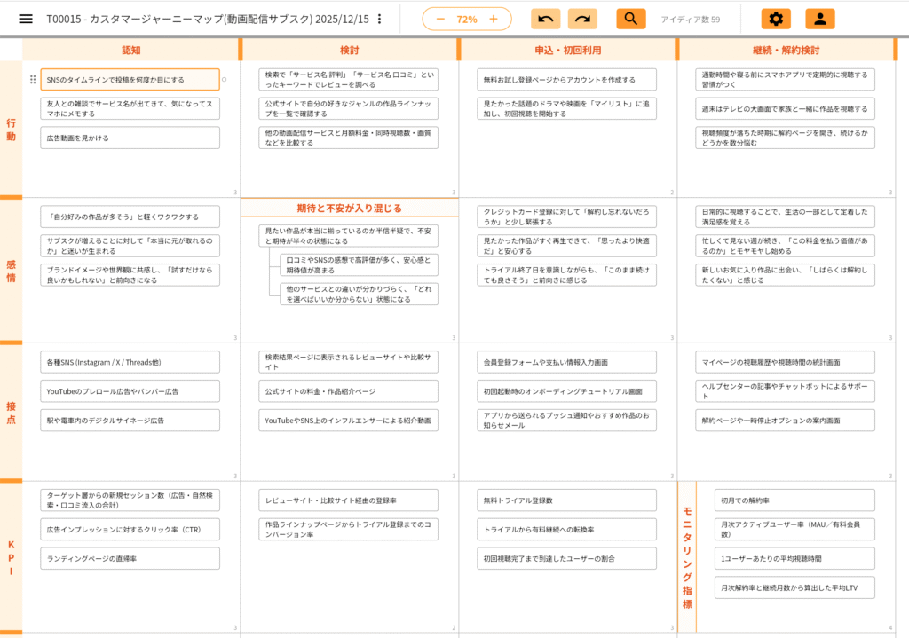
Task: Click the small circle right of selected card
Action: click(x=224, y=80)
